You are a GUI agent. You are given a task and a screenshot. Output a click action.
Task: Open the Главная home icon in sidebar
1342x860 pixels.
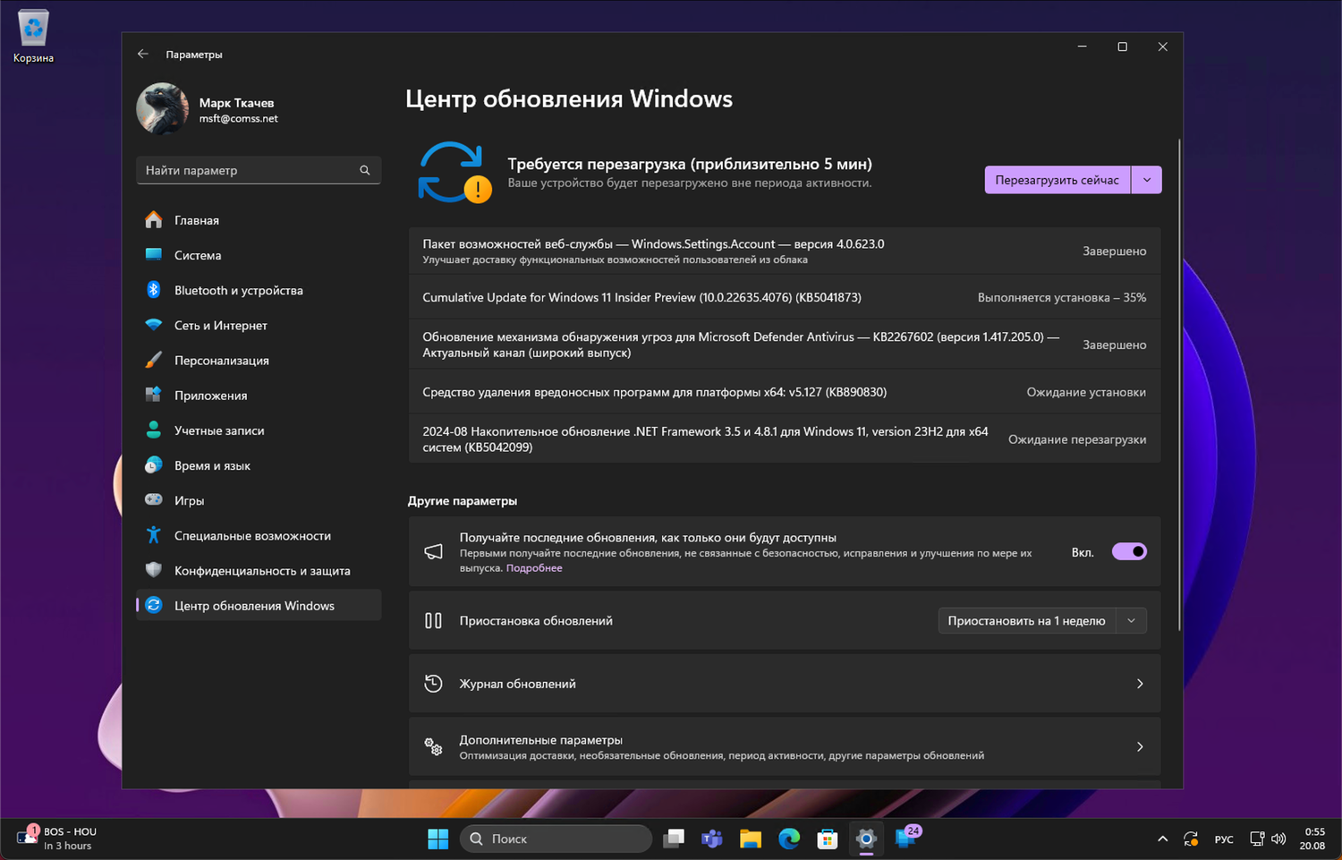pyautogui.click(x=154, y=220)
